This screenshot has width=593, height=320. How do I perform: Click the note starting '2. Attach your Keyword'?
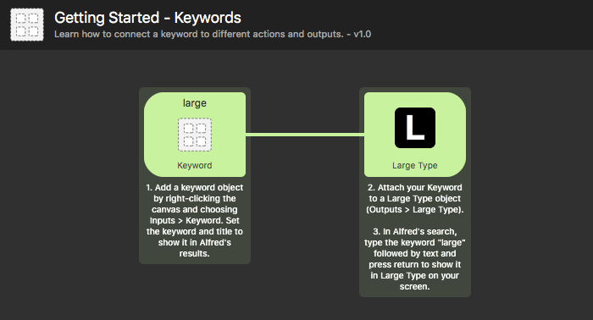[415, 198]
